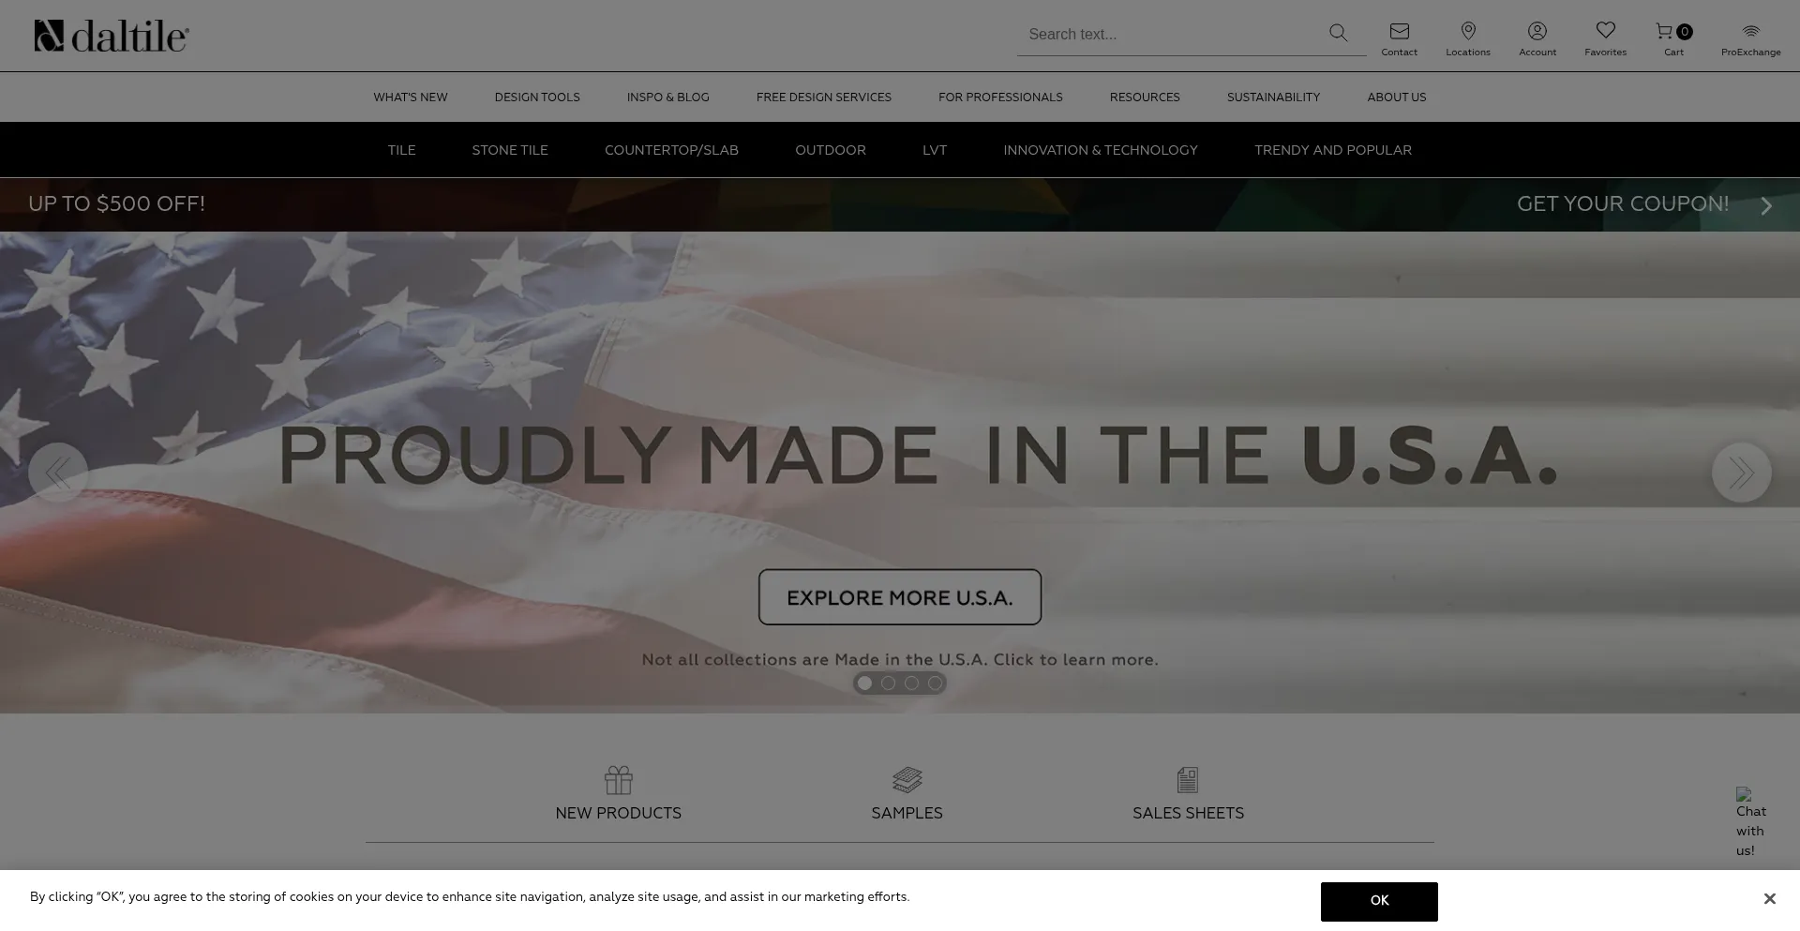Screen dimensions: 1800x931
Task: Open the Samples stacked tiles icon
Action: [907, 780]
